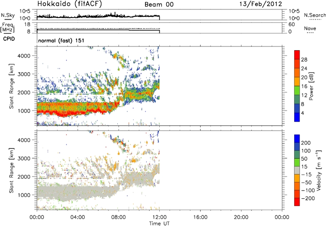Click the "28" label on Power colorbar
Viewport: 326px width, 226px height.
304,60
